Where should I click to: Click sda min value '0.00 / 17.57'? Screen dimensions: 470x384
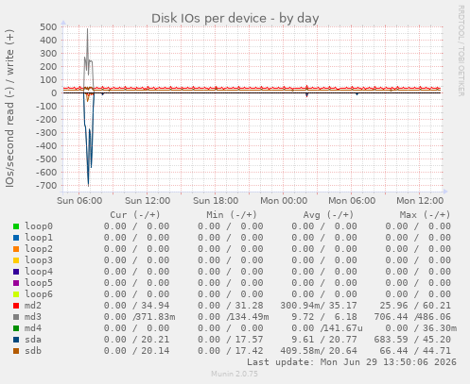tap(231, 340)
